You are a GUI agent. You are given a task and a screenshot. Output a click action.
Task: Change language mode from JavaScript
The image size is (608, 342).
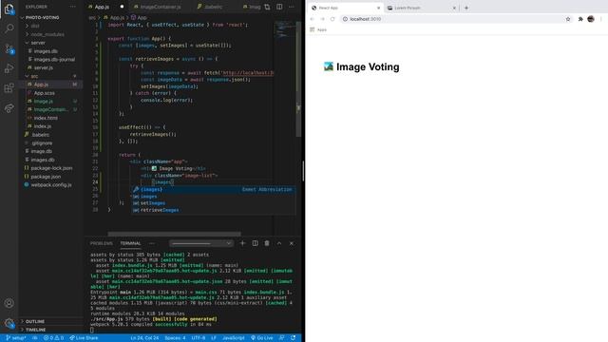233,338
